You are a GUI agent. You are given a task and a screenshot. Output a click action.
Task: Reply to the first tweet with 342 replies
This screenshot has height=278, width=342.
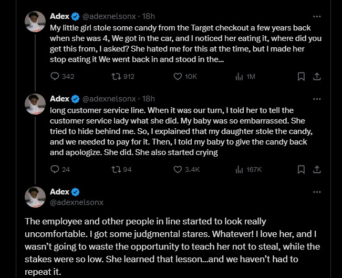click(x=55, y=76)
